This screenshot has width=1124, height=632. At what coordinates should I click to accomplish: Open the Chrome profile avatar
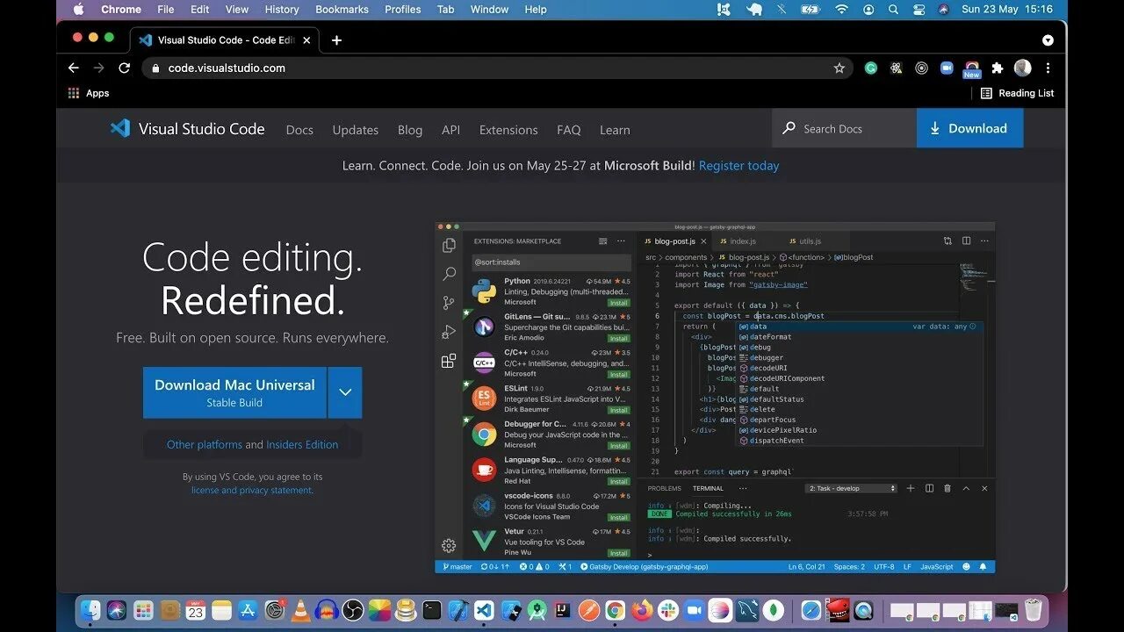[x=1022, y=68]
